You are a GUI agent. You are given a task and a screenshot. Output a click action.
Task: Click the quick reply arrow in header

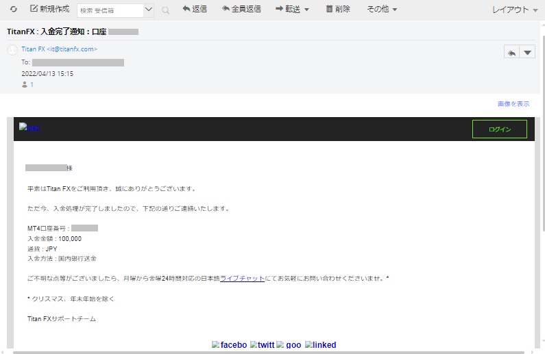[511, 53]
